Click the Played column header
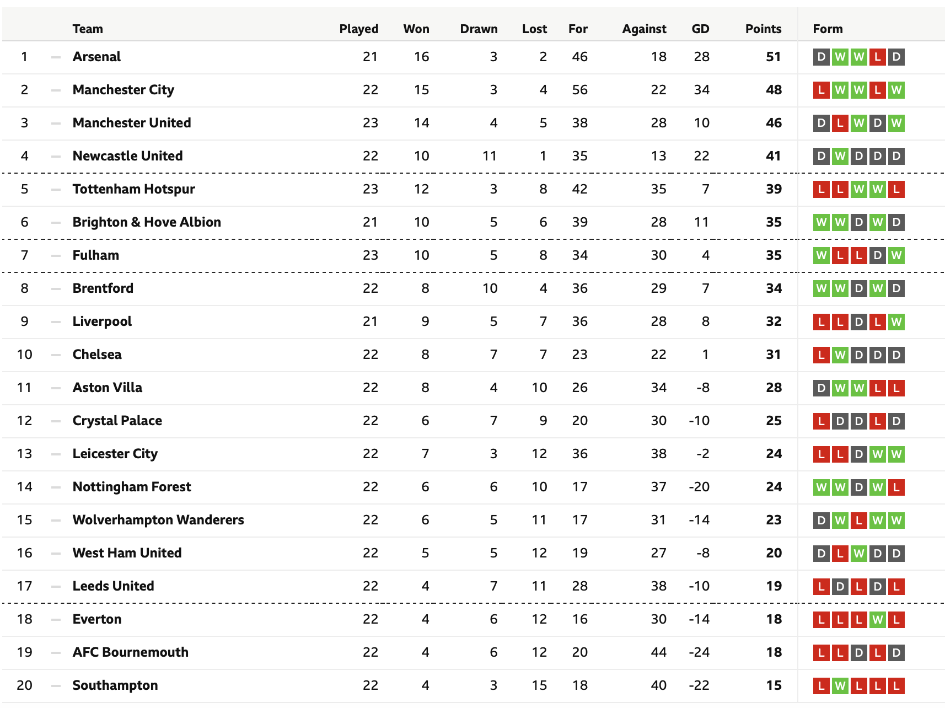Viewport: 945px width, 708px height. point(359,29)
